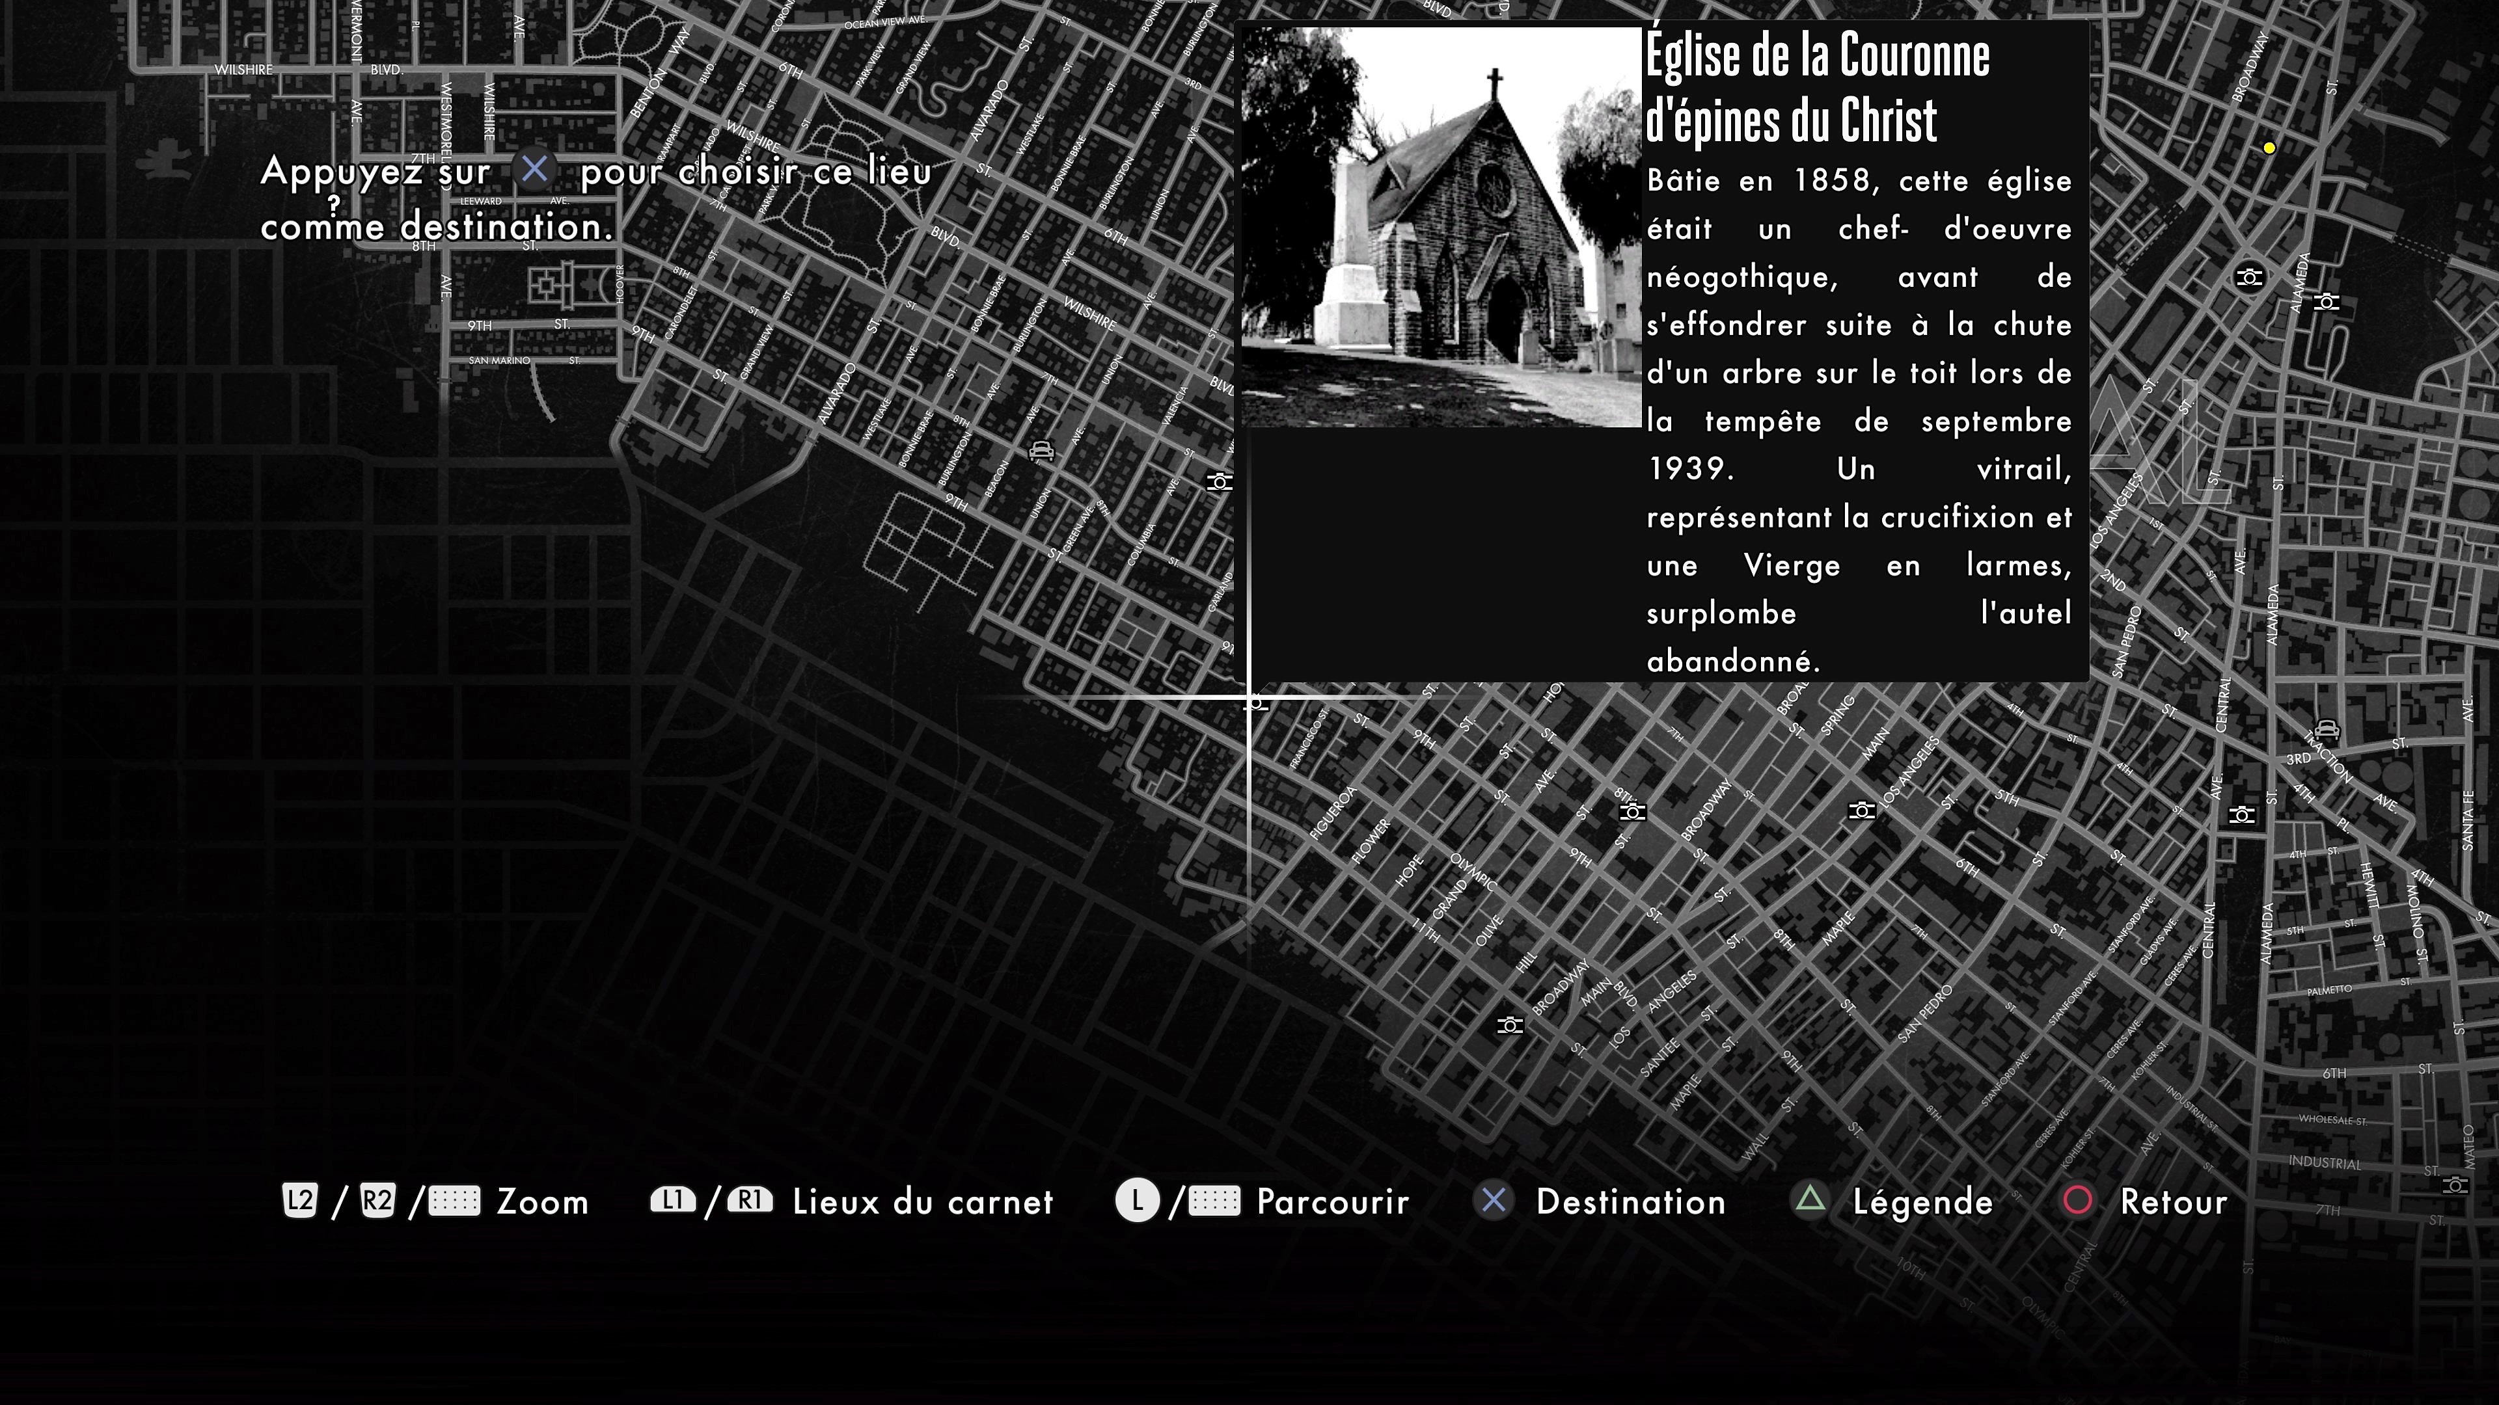
Task: Pick landmark camera at 8th and Broadway
Action: click(1633, 810)
